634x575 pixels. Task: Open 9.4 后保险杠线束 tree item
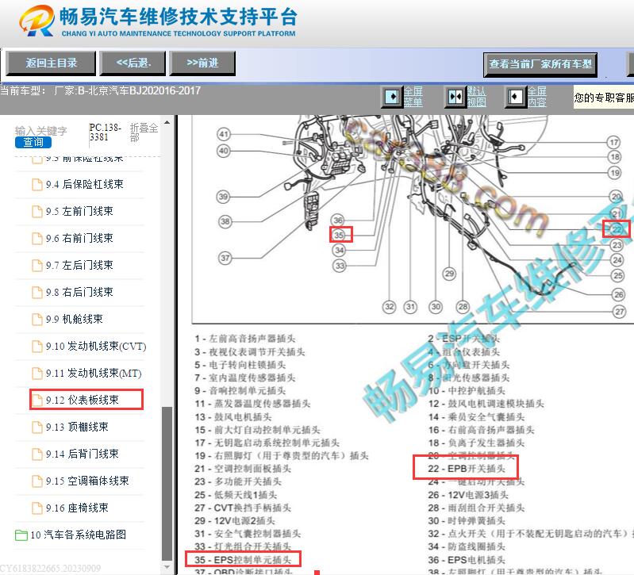point(84,184)
